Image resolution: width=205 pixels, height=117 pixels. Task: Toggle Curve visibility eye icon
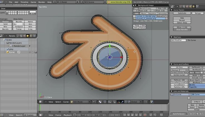point(30,52)
